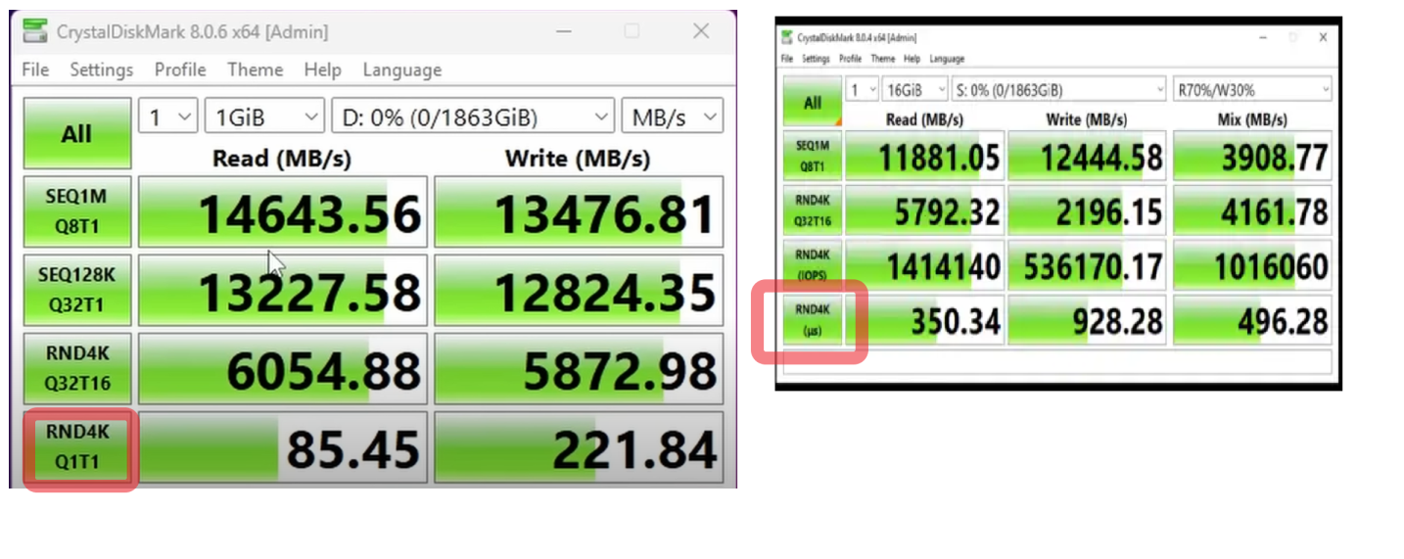
Task: Click the 3908.77 mix result
Action: pos(1252,156)
